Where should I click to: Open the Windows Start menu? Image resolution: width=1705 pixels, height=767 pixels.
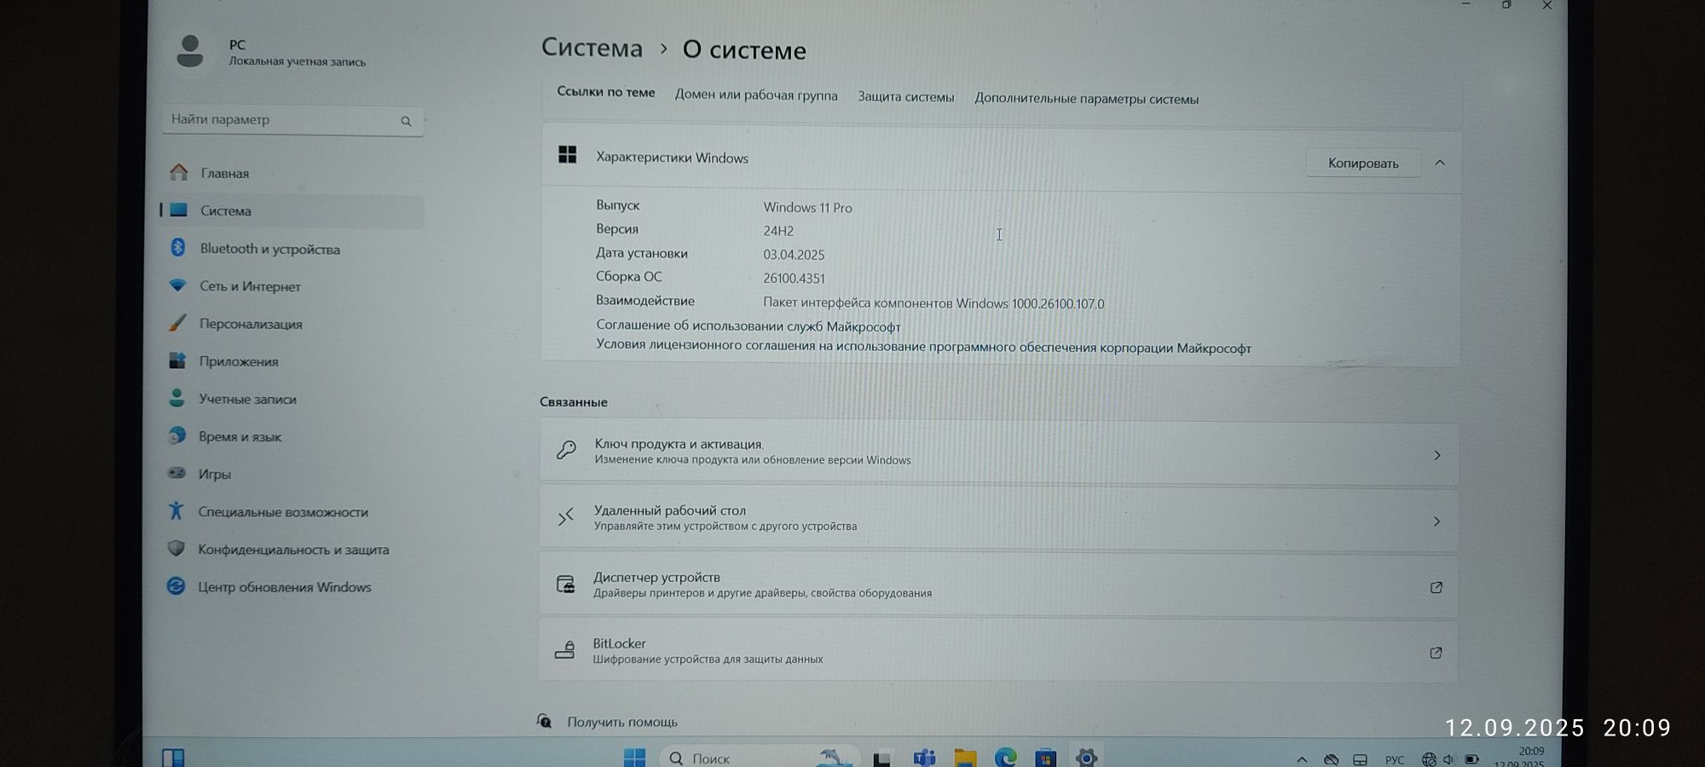point(634,757)
